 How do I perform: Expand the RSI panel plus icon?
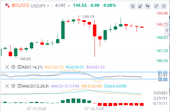[x=19, y=67]
